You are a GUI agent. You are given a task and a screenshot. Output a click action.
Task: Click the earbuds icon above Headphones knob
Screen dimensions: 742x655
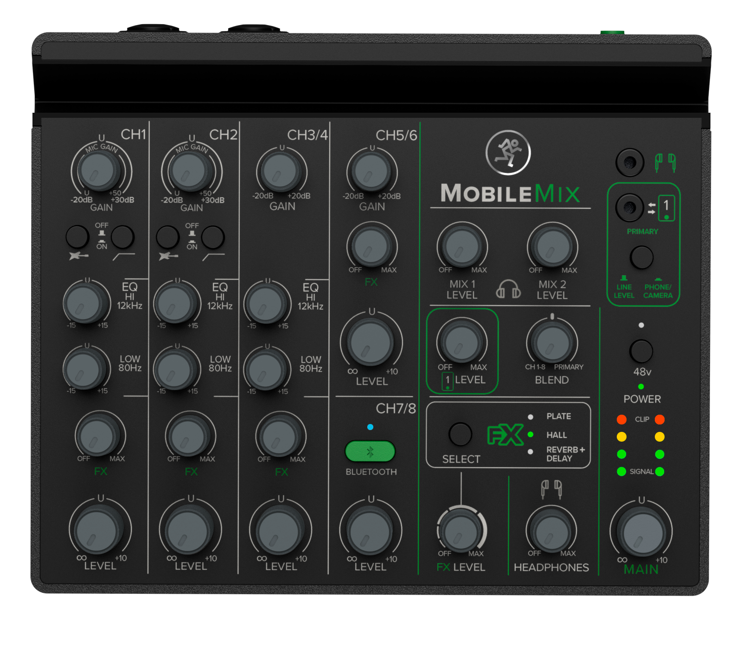click(x=551, y=489)
